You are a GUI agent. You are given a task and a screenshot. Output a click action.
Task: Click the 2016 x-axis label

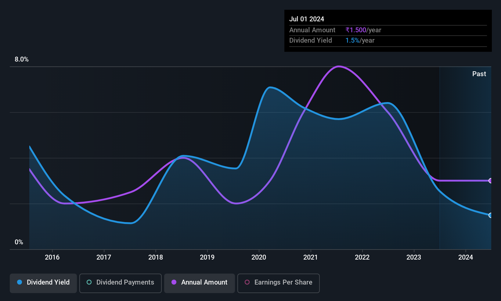pos(52,257)
